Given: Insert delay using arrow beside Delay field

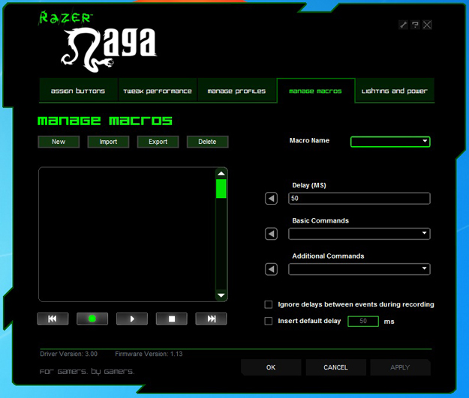Looking at the screenshot, I should coord(272,199).
